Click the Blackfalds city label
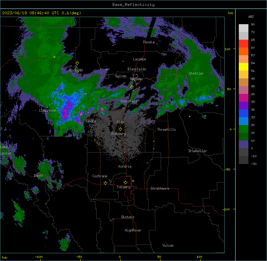 137,69
